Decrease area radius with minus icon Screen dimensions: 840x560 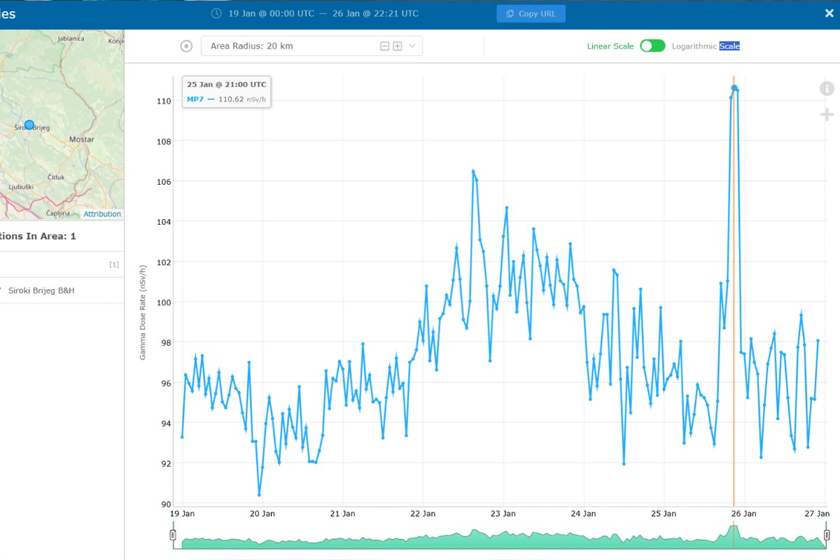(384, 46)
